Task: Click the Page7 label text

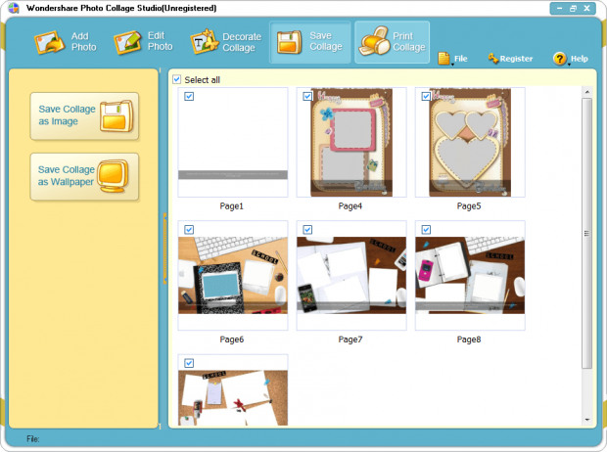Action: tap(350, 339)
